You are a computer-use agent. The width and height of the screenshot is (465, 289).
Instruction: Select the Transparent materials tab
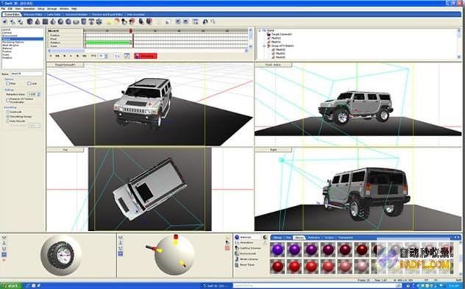tap(346, 238)
